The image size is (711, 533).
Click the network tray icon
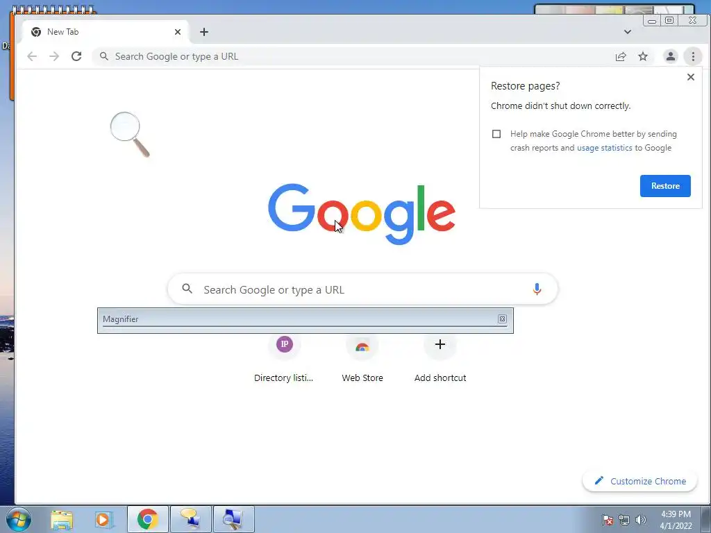tap(624, 520)
